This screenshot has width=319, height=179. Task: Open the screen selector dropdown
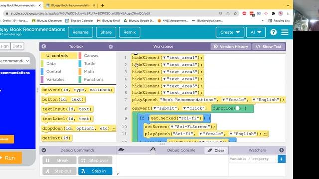14,61
